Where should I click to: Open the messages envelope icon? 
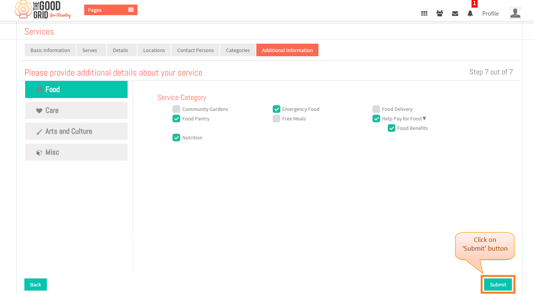[455, 13]
